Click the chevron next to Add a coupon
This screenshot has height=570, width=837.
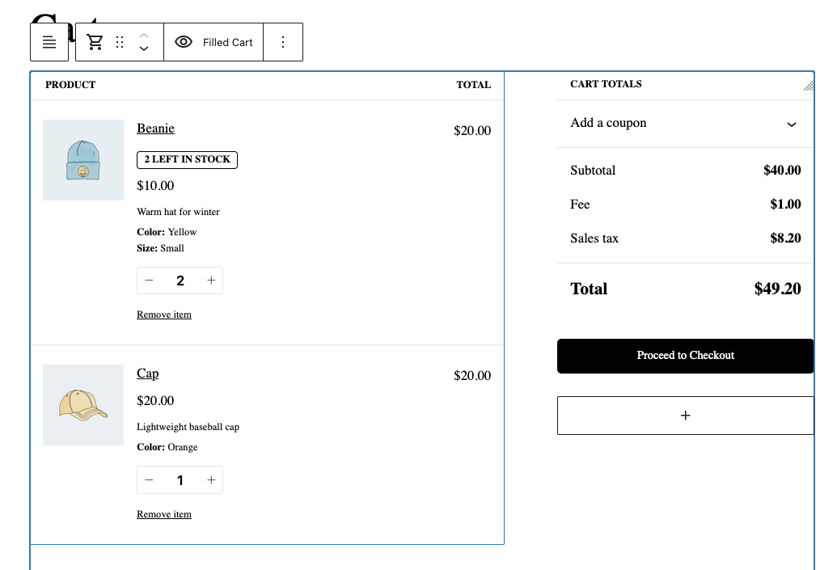791,125
